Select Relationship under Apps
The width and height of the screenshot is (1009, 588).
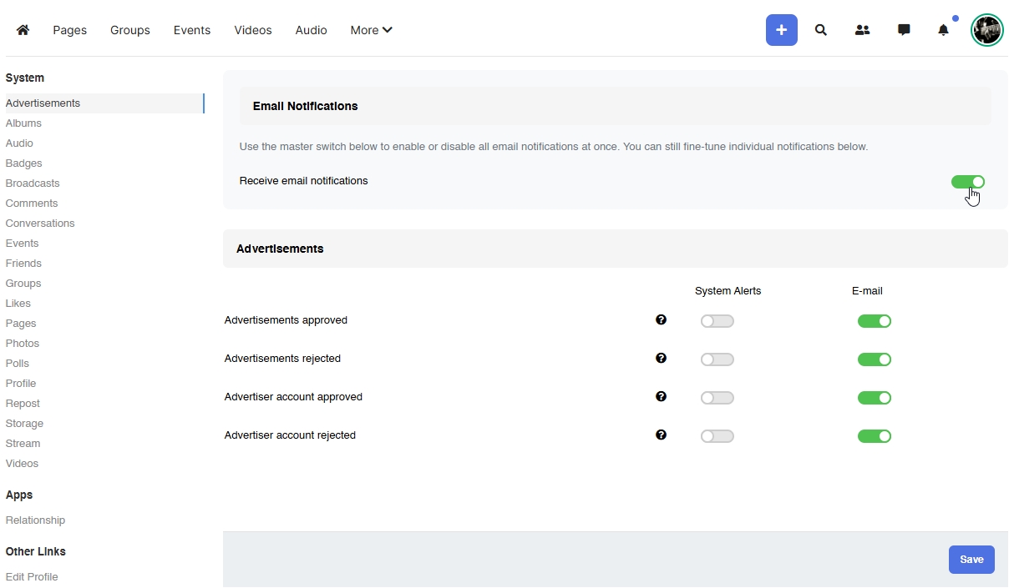(35, 520)
